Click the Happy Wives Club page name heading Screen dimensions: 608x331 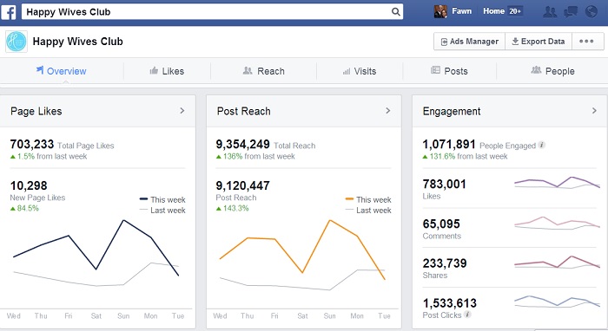[77, 42]
